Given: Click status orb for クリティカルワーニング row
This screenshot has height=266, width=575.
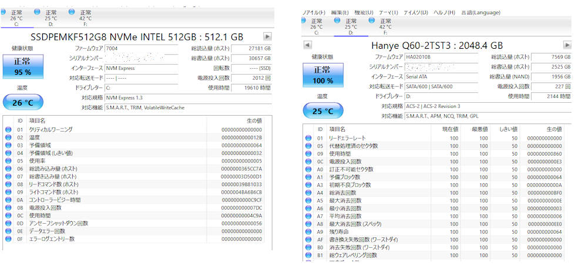Looking at the screenshot, I should pyautogui.click(x=8, y=129).
